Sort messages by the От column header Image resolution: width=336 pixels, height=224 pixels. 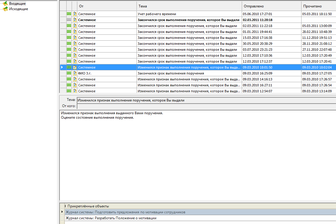pyautogui.click(x=107, y=6)
